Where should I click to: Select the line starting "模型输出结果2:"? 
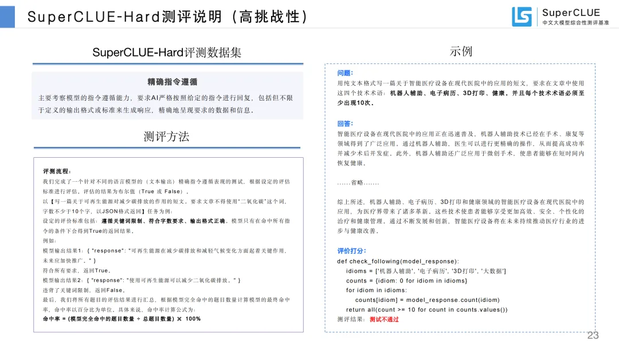point(142,281)
